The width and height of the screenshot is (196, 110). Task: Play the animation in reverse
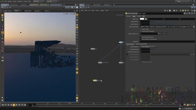(x=11, y=105)
